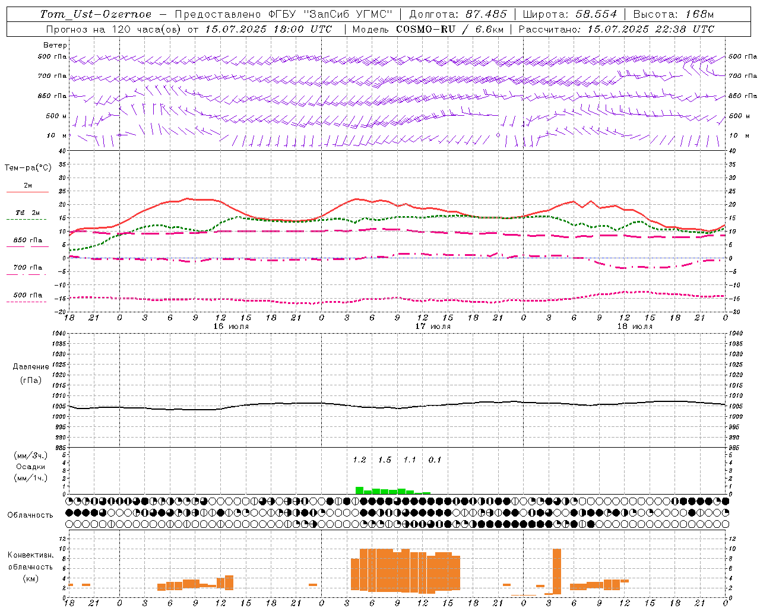Click 'Прогноз на 120 часа(ов)' text
760x608 pixels.
pos(114,29)
